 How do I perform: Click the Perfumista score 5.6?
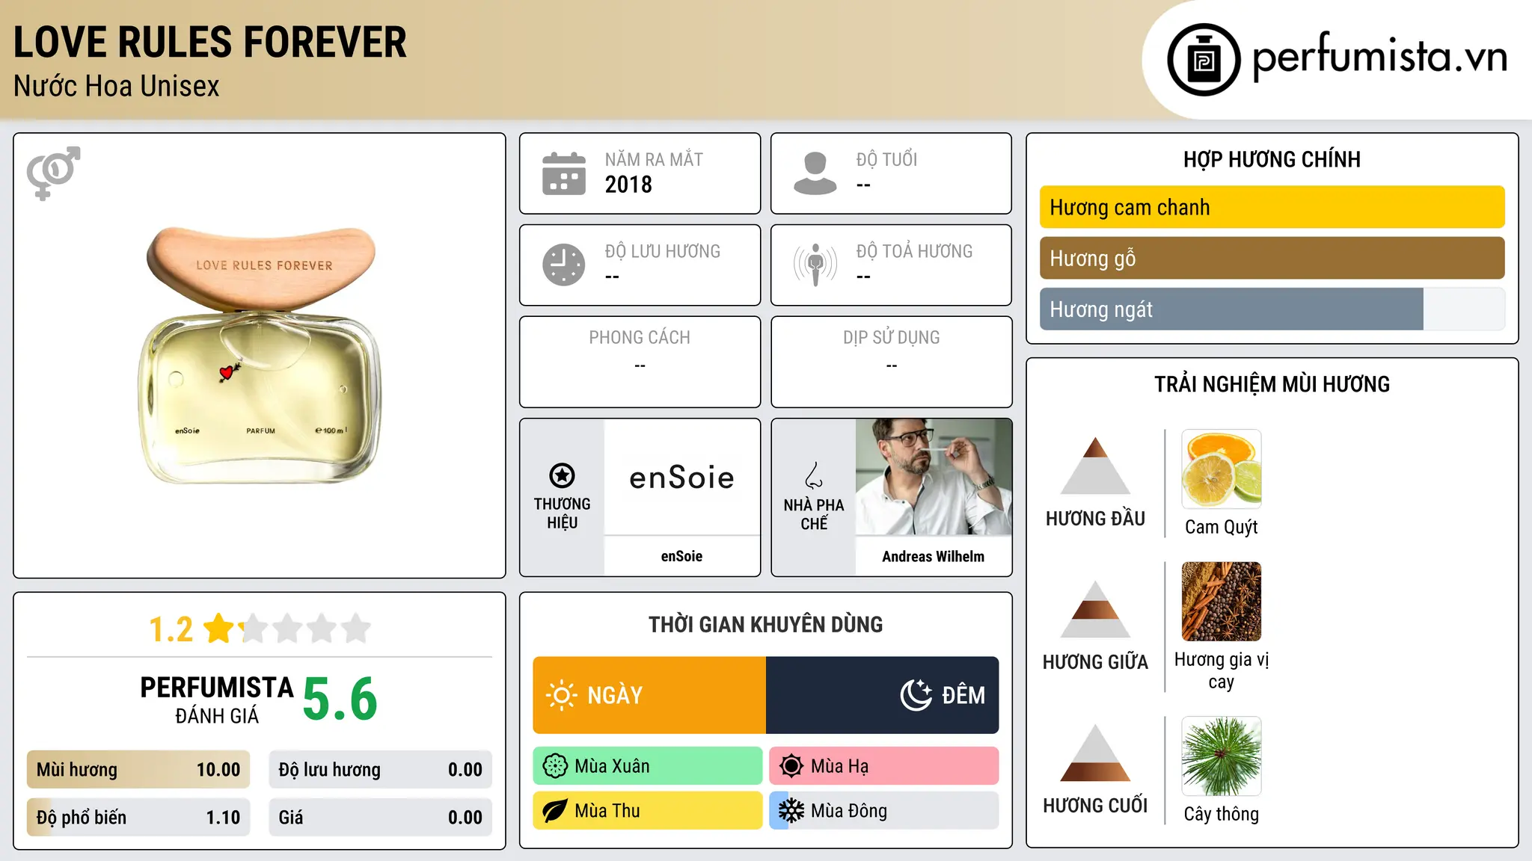coord(340,699)
